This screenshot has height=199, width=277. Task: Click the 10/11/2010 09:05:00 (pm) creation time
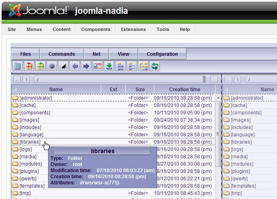pos(183,113)
